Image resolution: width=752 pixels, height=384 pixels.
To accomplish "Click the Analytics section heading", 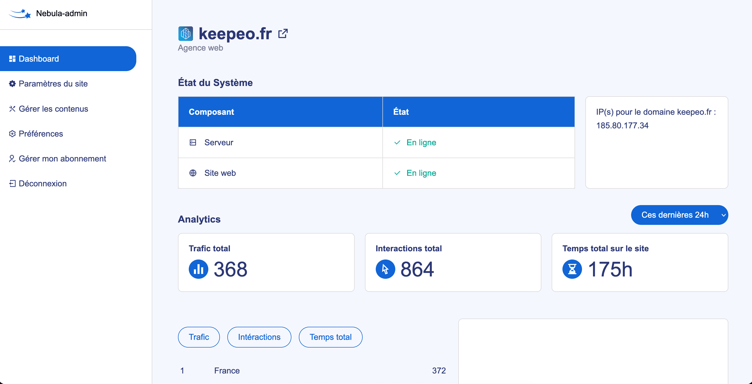I will click(x=199, y=219).
